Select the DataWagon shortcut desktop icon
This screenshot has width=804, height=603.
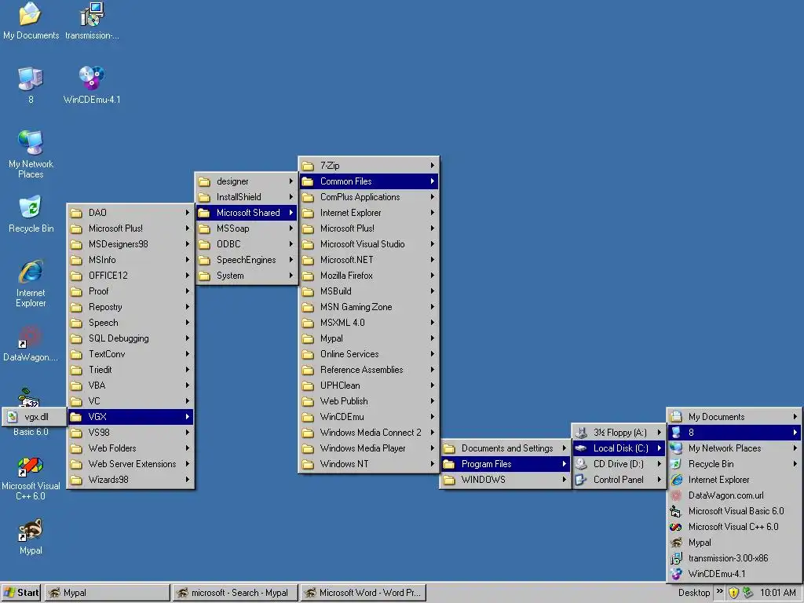pos(31,344)
